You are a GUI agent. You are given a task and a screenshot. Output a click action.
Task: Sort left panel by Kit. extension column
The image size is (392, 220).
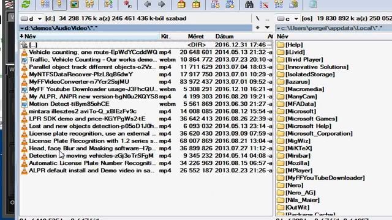(166, 37)
